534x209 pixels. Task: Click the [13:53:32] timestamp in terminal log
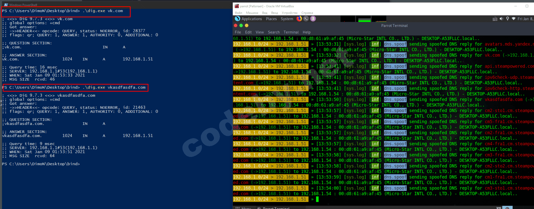(x=328, y=55)
